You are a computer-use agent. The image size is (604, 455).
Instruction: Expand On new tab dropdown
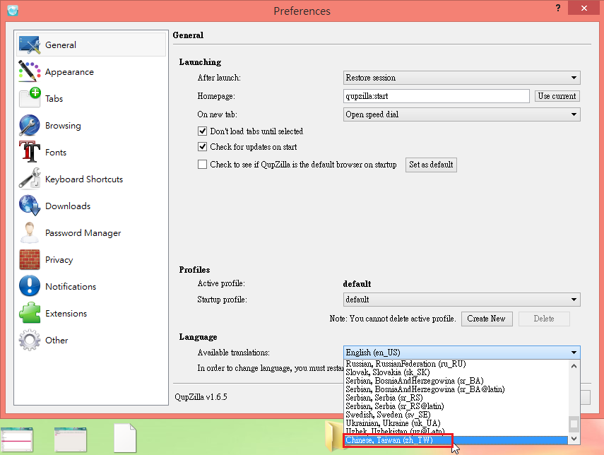[x=461, y=114]
